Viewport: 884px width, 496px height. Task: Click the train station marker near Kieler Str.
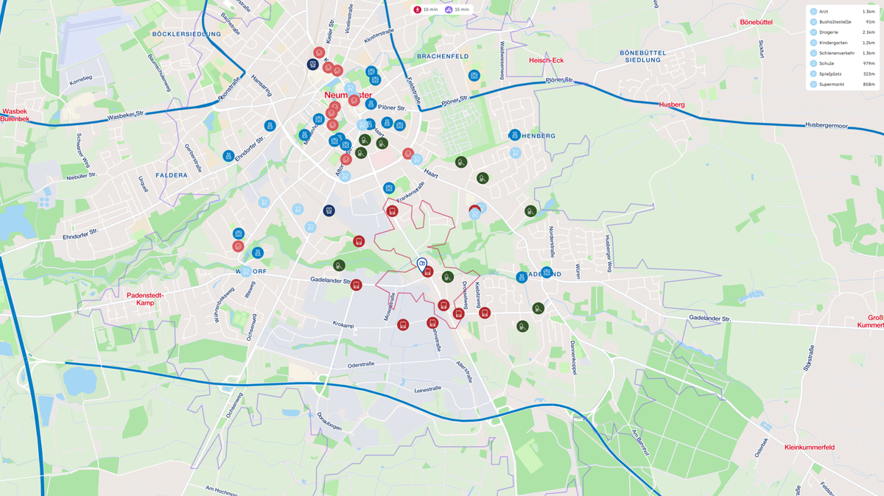click(312, 65)
